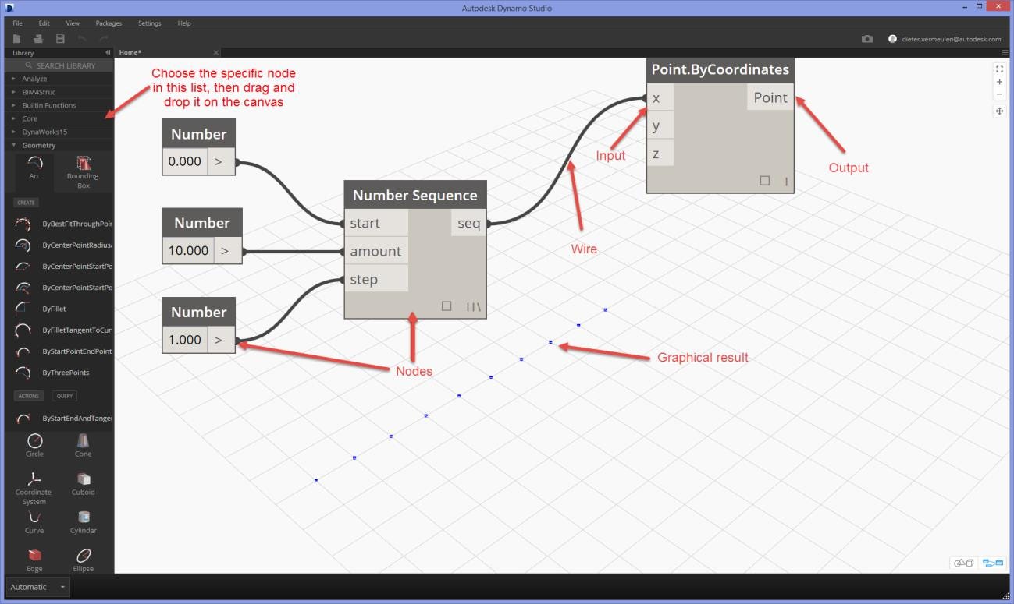
Task: Click the ByCenterPointRadius arc node
Action: [x=63, y=245]
